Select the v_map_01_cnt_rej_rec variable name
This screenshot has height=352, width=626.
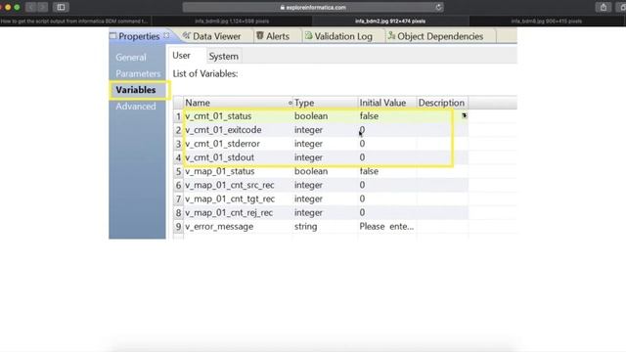229,213
